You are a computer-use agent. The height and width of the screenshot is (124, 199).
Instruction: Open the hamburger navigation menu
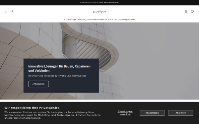tap(6, 11)
